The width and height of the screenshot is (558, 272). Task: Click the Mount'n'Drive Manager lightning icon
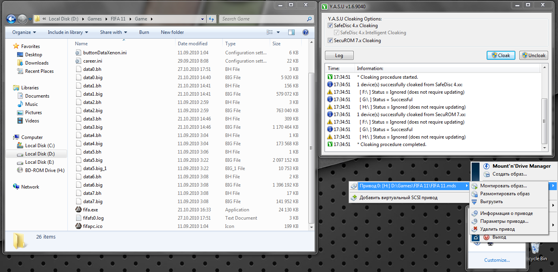click(x=486, y=166)
